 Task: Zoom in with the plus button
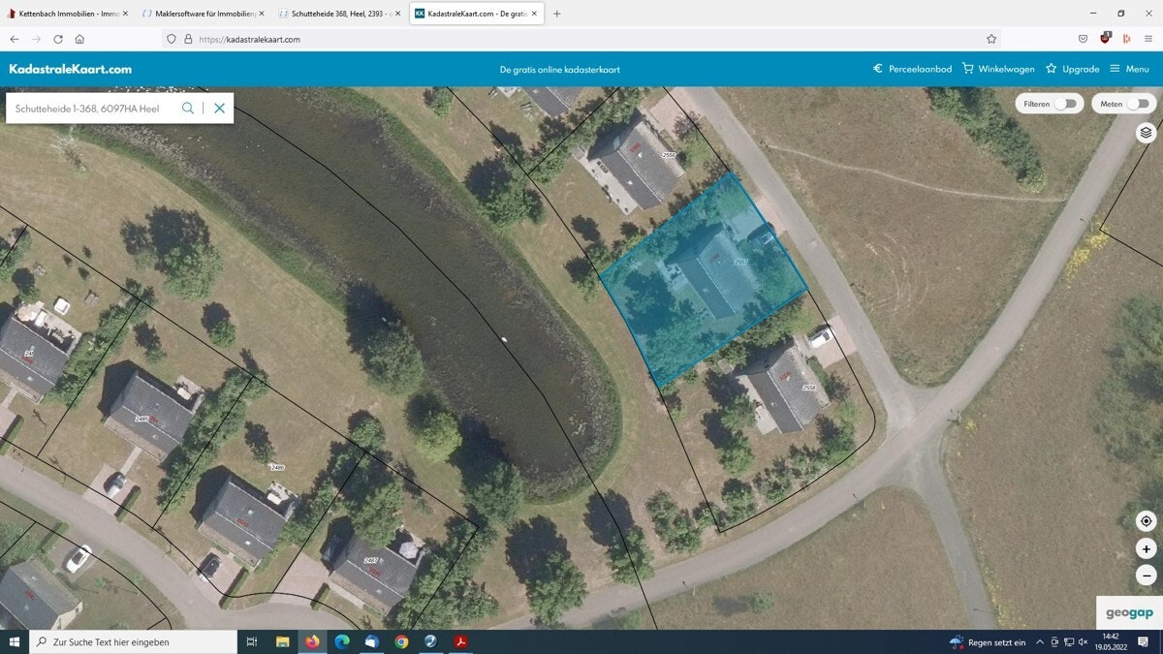tap(1146, 548)
